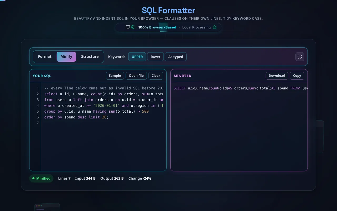Click the Lines 7 stat

pyautogui.click(x=64, y=178)
